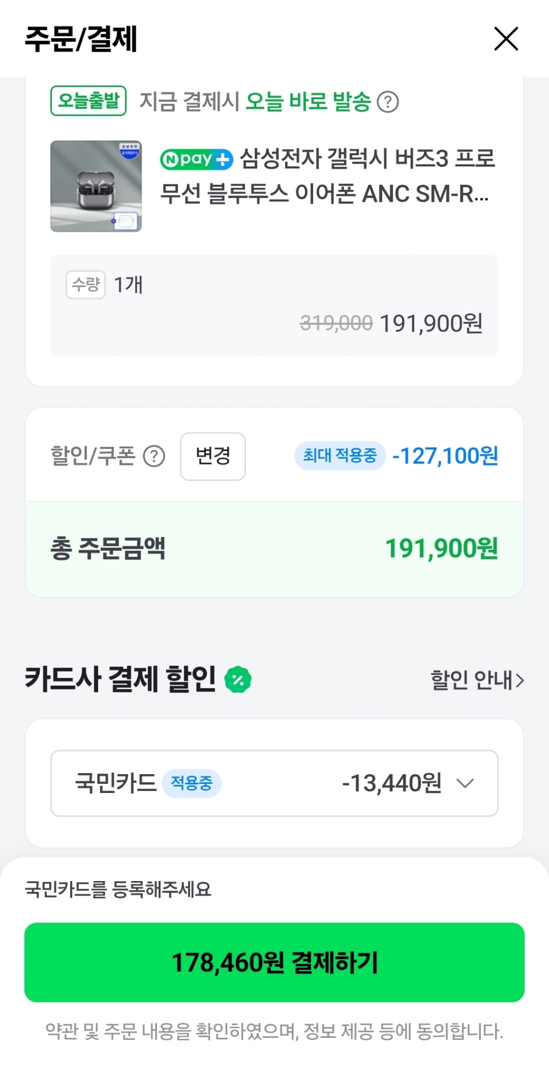Tap the 수량 quantity label

click(85, 285)
